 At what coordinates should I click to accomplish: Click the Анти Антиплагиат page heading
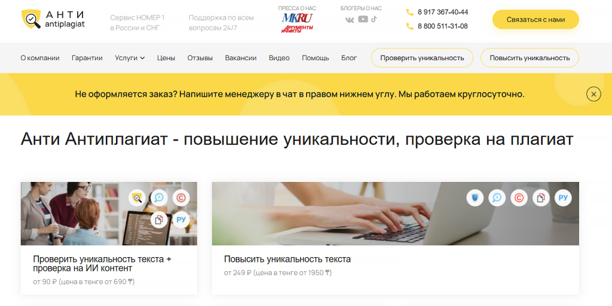[297, 139]
